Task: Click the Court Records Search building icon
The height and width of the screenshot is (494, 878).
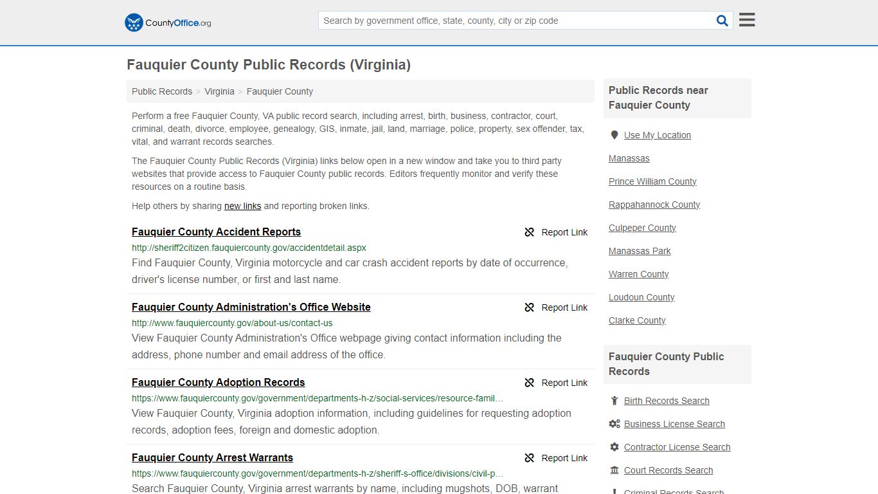Action: pyautogui.click(x=614, y=470)
